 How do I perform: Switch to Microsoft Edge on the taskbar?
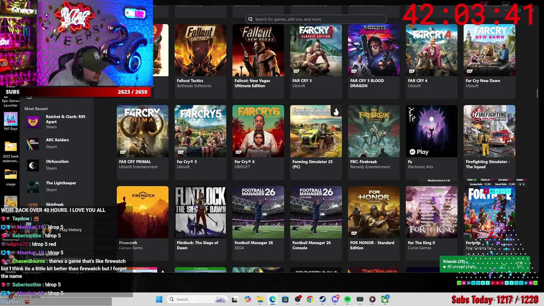272,299
